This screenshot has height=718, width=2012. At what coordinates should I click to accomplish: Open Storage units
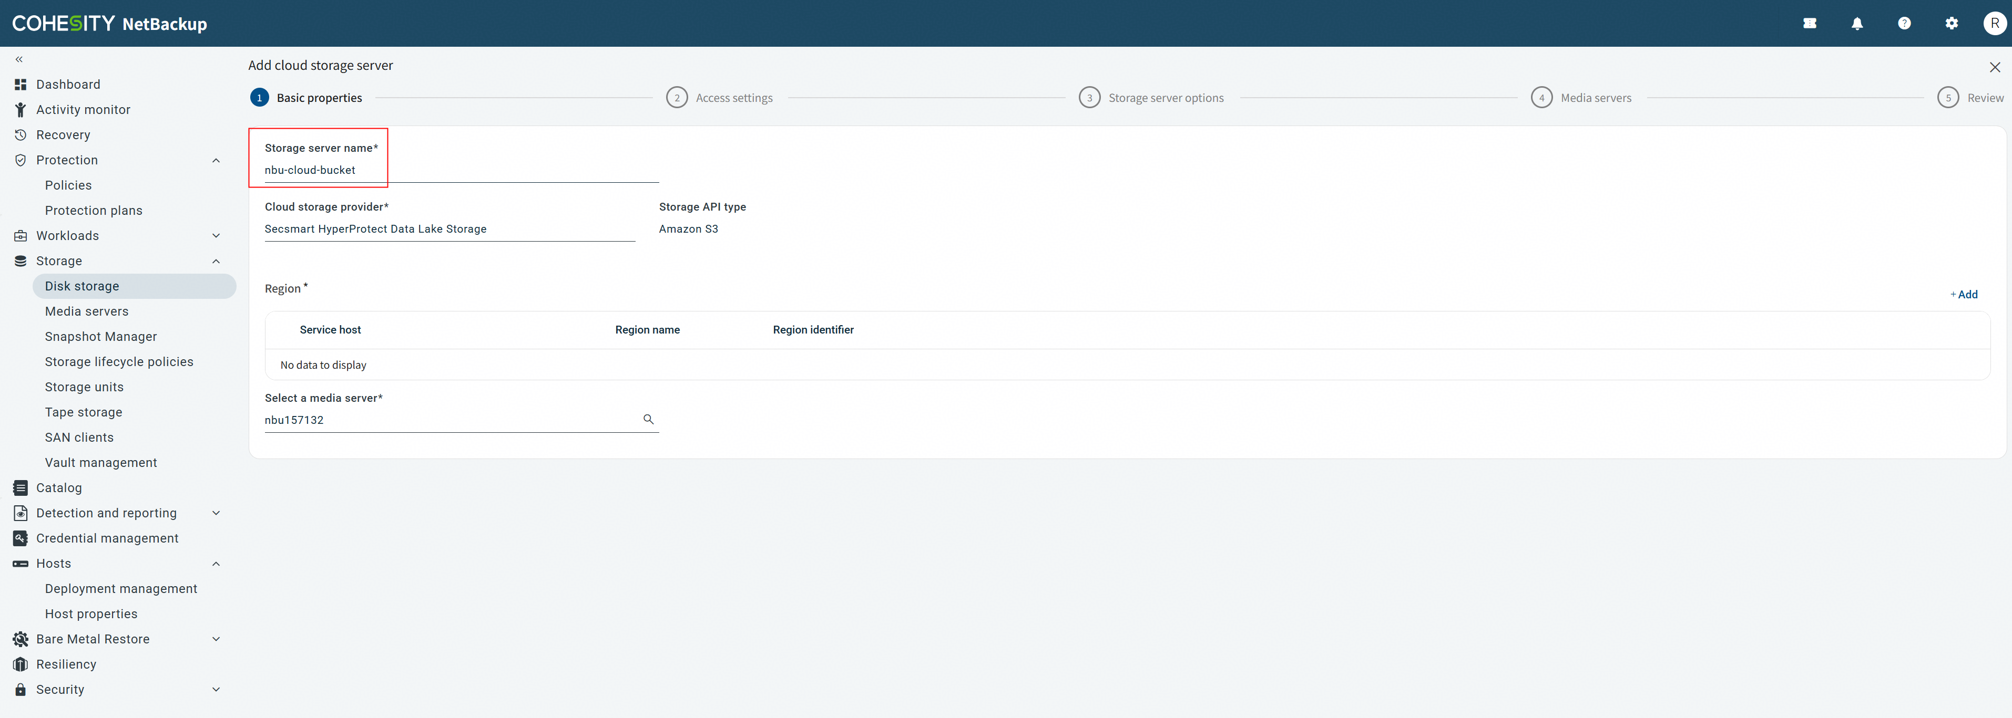pos(84,387)
